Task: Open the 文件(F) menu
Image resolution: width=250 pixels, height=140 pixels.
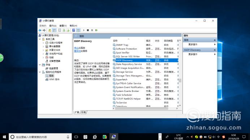Action: coord(43,26)
